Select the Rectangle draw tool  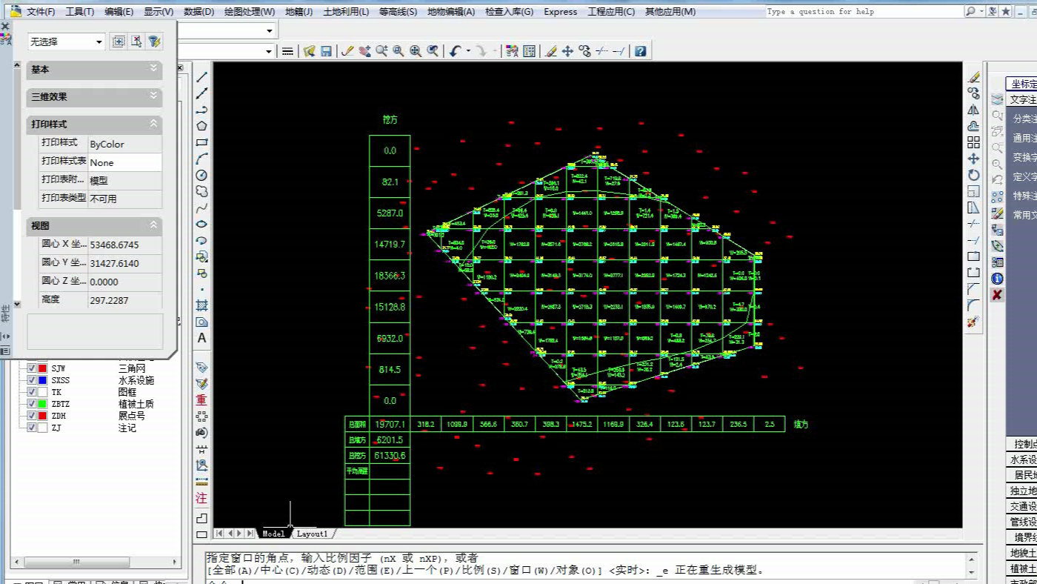coord(201,142)
